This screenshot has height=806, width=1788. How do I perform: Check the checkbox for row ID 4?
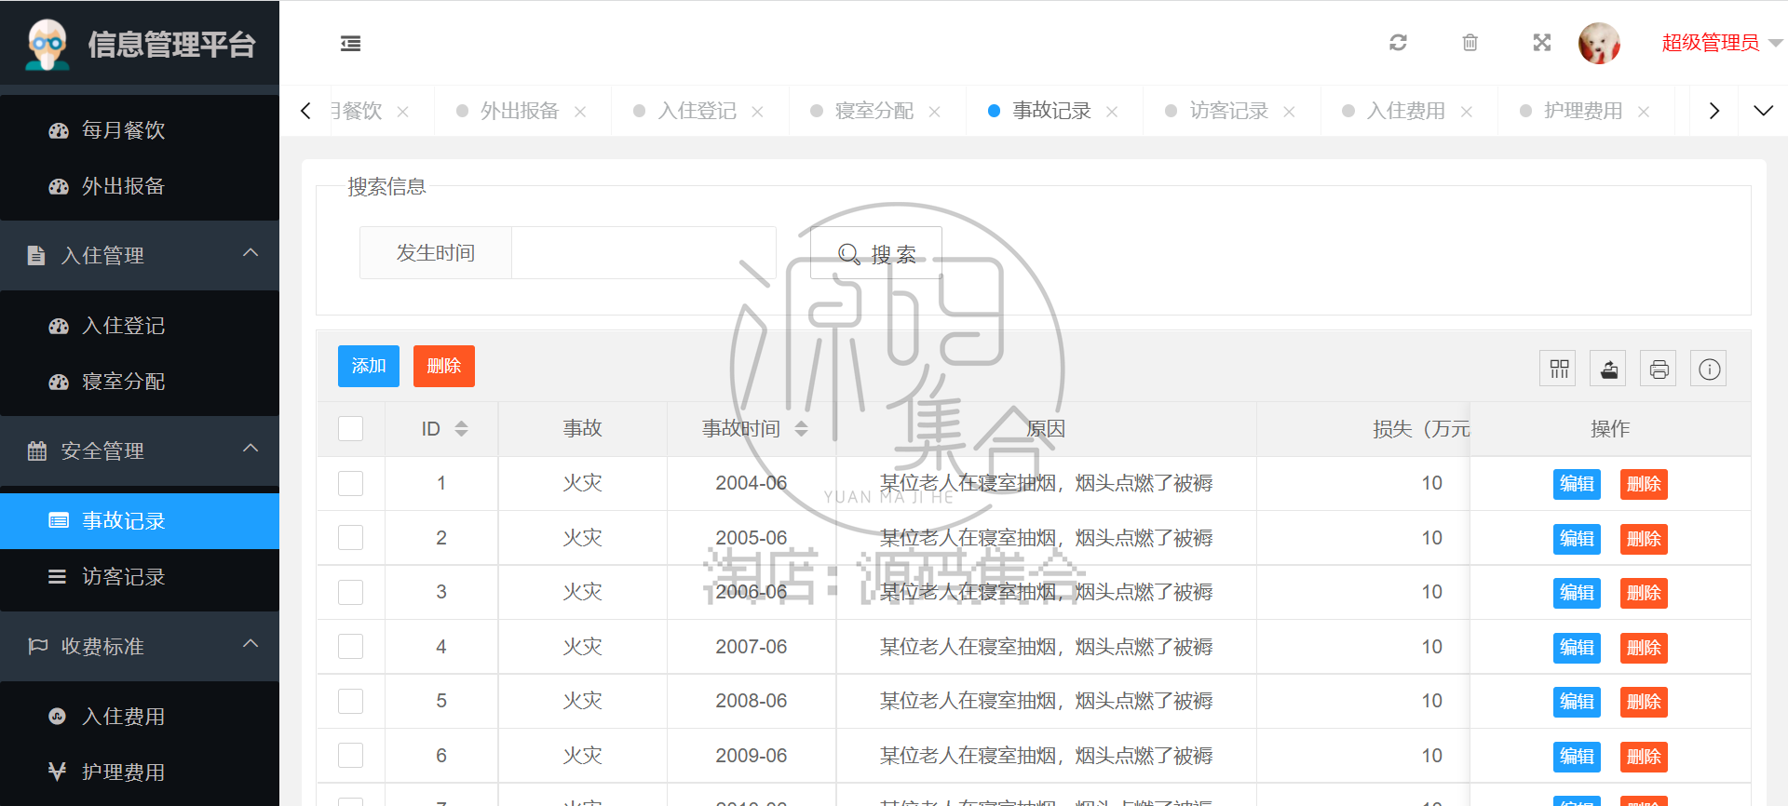pyautogui.click(x=350, y=647)
